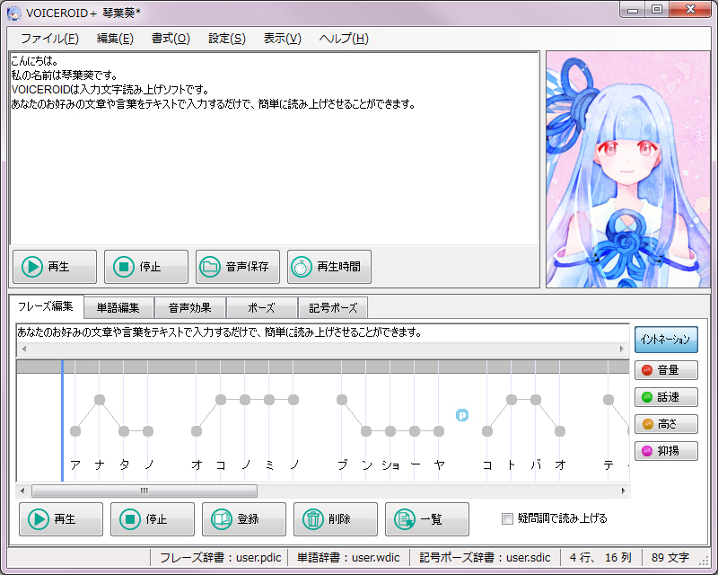
Task: Select the kana label ショ in graph
Action: 390,465
